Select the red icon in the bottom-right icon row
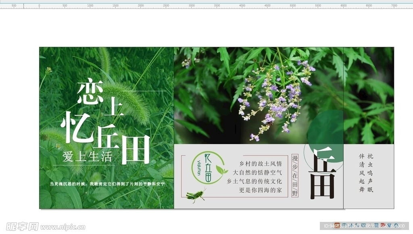Image resolution: width=413 pixels, height=234 pixels. 382,225
